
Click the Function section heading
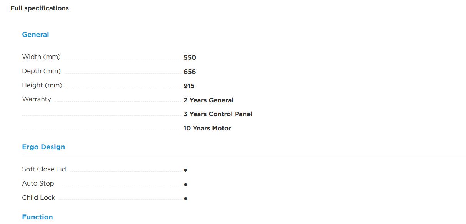pyautogui.click(x=37, y=217)
